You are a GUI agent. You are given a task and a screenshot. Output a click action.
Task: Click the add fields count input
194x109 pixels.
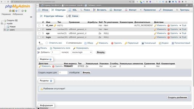[x=55, y=52]
